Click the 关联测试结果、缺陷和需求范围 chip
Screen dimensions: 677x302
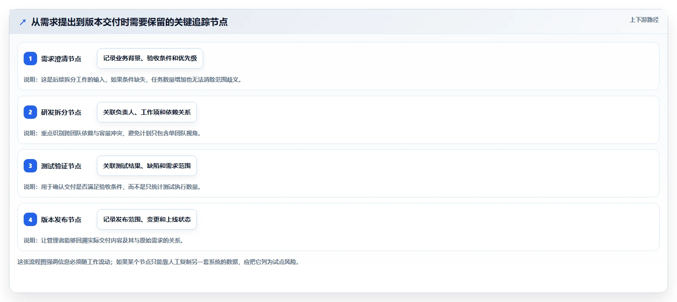click(x=147, y=166)
